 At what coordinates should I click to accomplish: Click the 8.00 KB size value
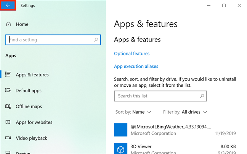pos(228,147)
